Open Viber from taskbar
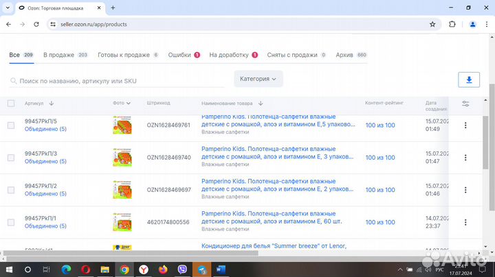This screenshot has height=277, width=495. click(x=182, y=269)
